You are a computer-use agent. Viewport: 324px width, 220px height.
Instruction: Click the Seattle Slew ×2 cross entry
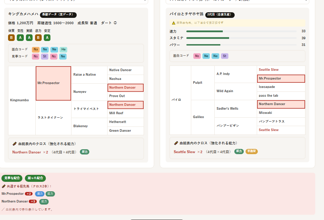coord(188,152)
